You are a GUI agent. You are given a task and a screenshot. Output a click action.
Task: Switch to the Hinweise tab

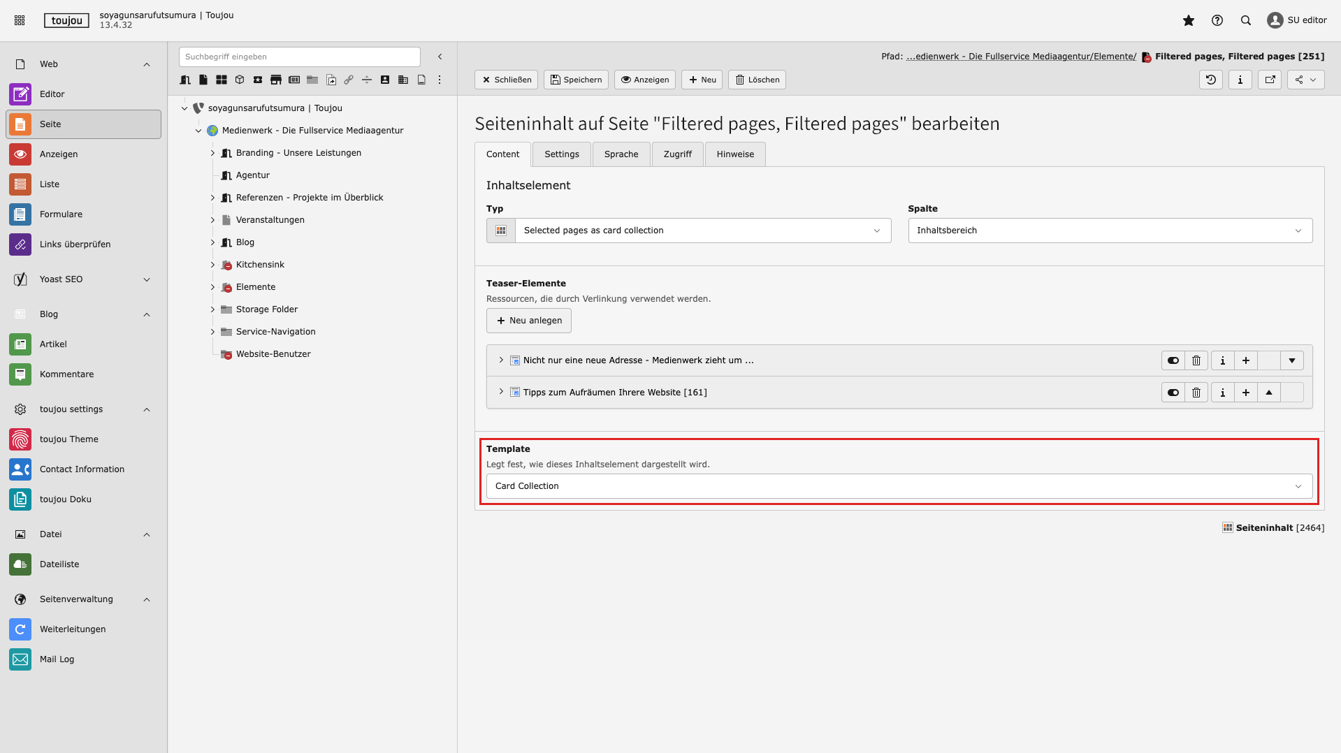point(735,154)
